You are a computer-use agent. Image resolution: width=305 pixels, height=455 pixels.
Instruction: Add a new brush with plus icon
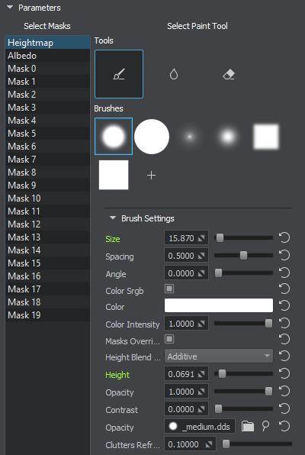pyautogui.click(x=151, y=176)
